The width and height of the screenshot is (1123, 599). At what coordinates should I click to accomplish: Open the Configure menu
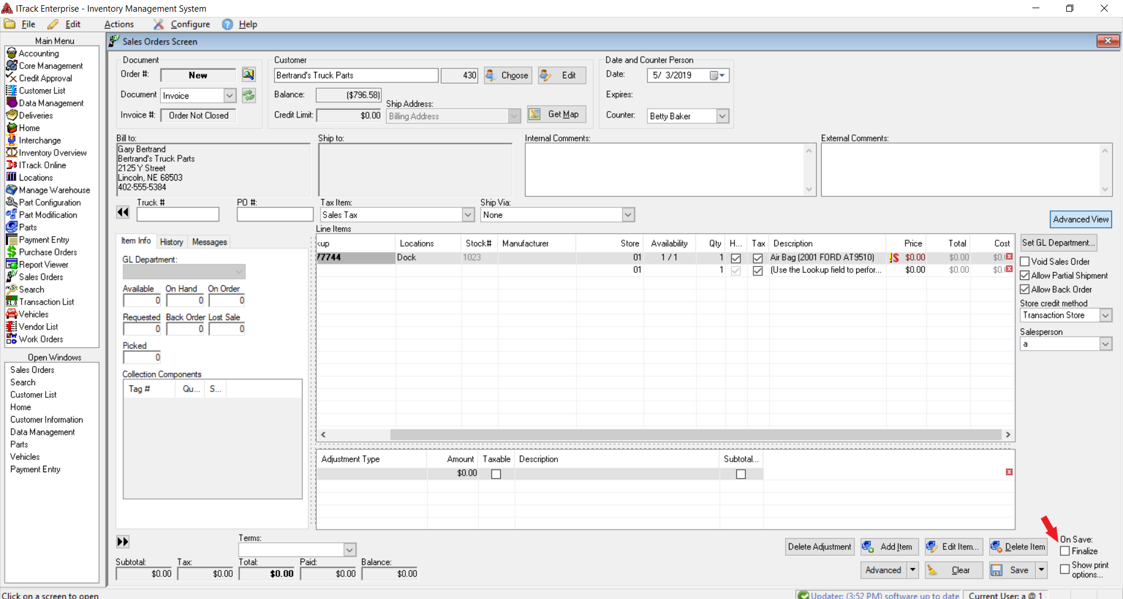pyautogui.click(x=190, y=24)
